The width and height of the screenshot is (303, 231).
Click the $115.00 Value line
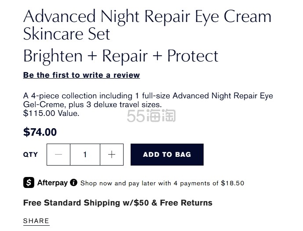[x=51, y=113]
